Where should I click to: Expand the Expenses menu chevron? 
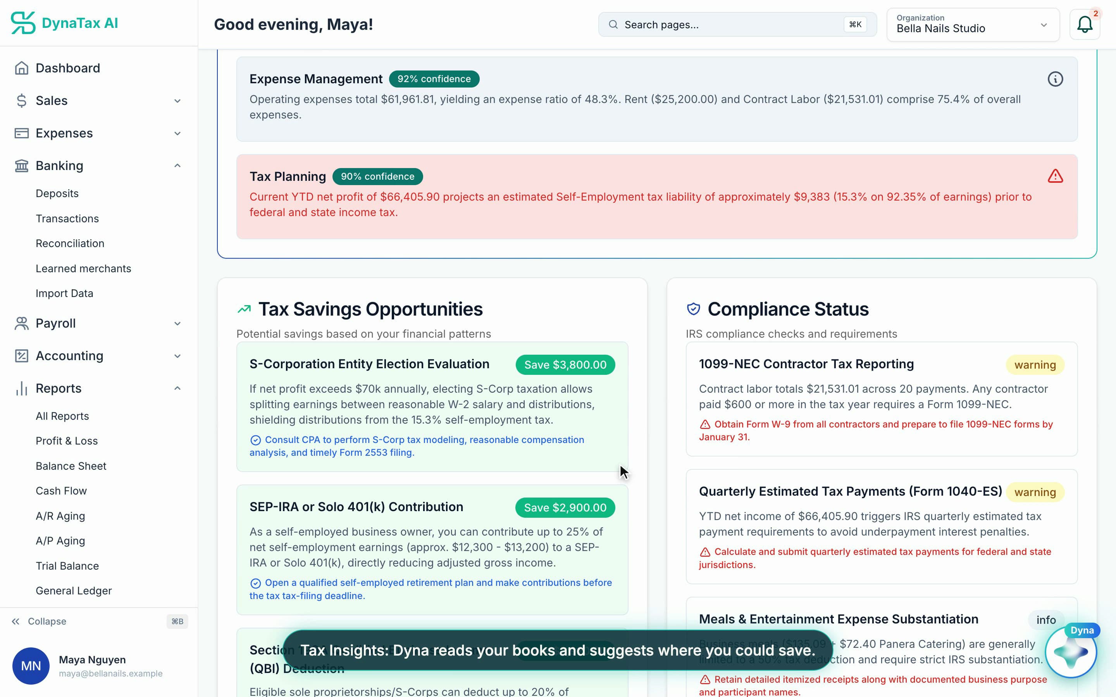(x=177, y=133)
